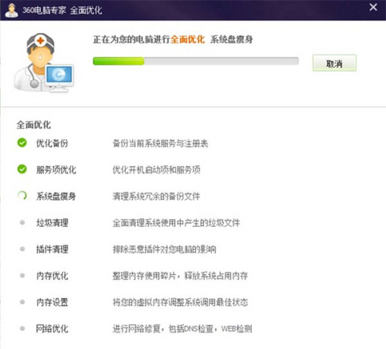Screen dimensions: 386x349
Task: Click the gray dot beside 插件清理
Action: tap(22, 249)
